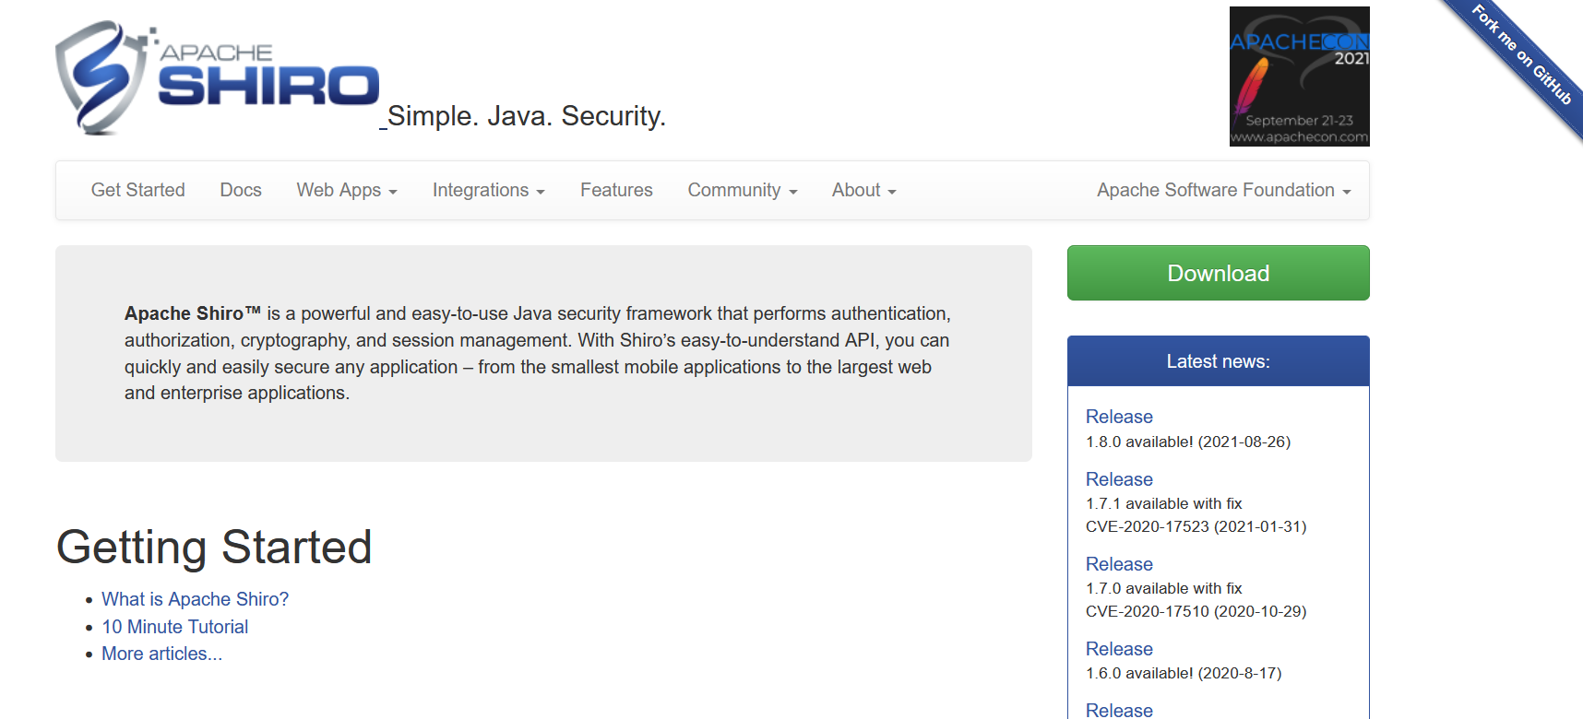Expand the Web Apps dropdown menu
This screenshot has width=1583, height=719.
pyautogui.click(x=347, y=191)
